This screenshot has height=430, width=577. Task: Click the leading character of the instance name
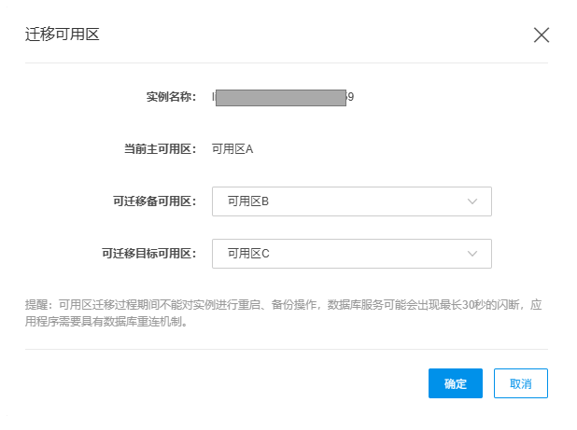[214, 97]
